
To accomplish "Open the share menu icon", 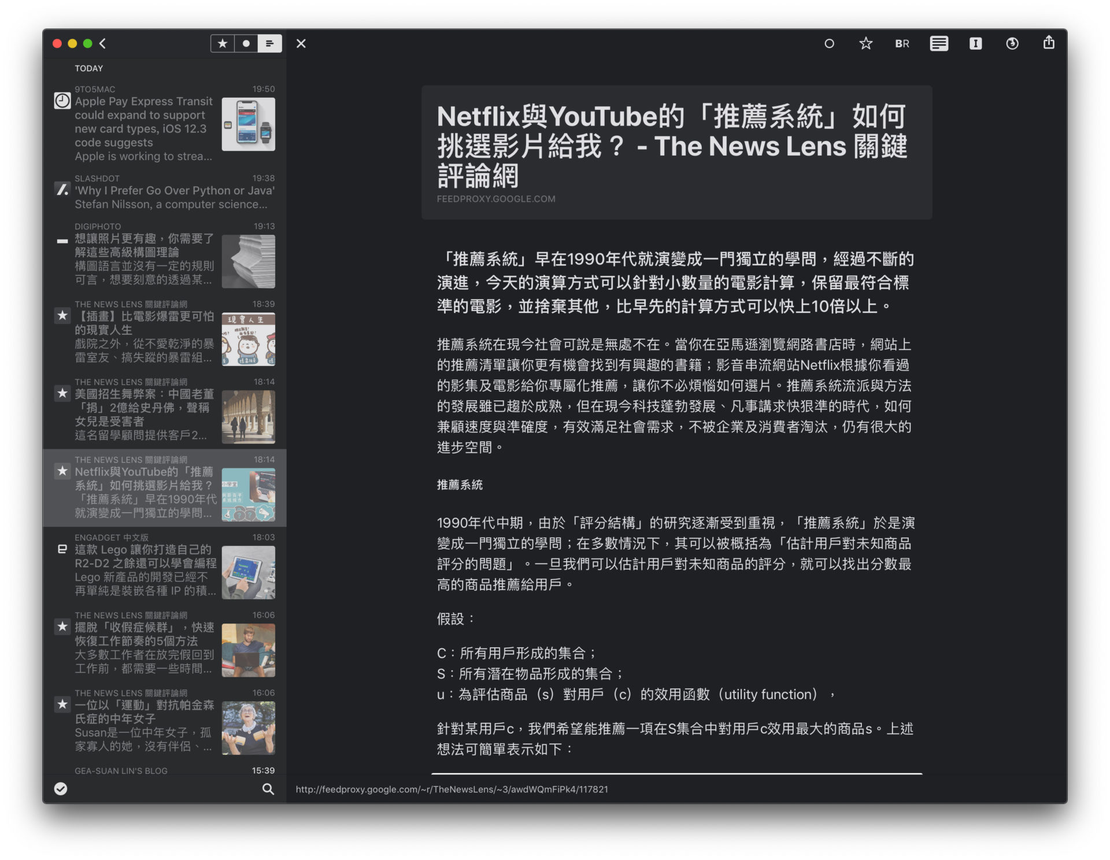I will (1049, 42).
